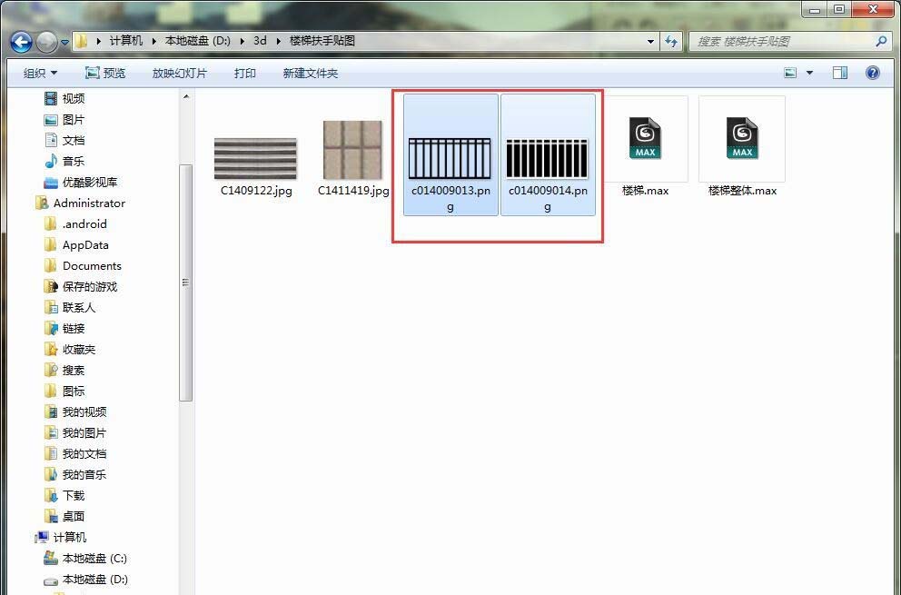
Task: Open 我的文档 folder in sidebar
Action: tap(75, 453)
